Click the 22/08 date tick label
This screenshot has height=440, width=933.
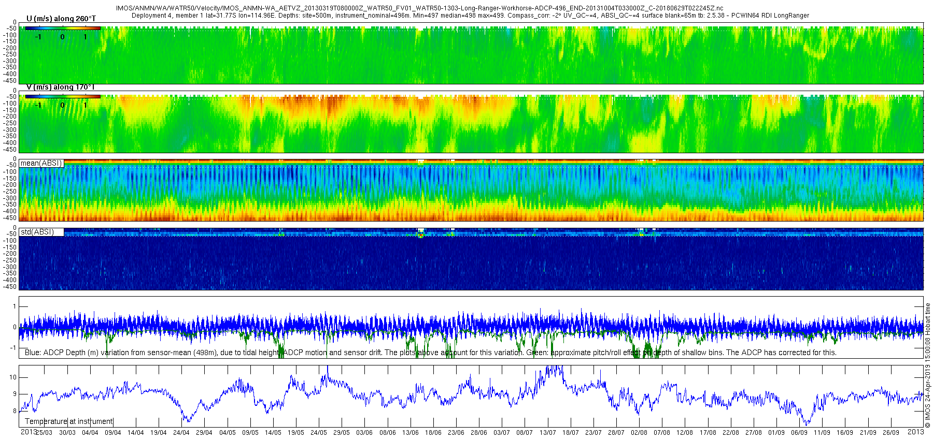coord(730,433)
